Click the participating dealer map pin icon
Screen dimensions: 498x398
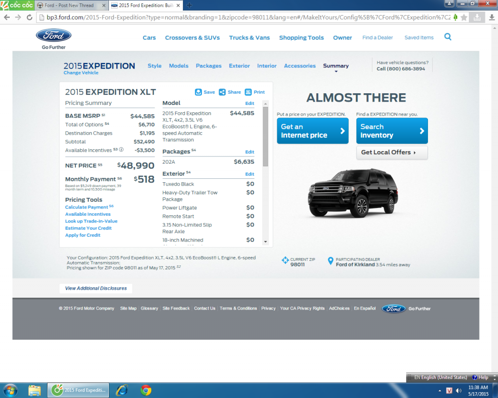331,261
